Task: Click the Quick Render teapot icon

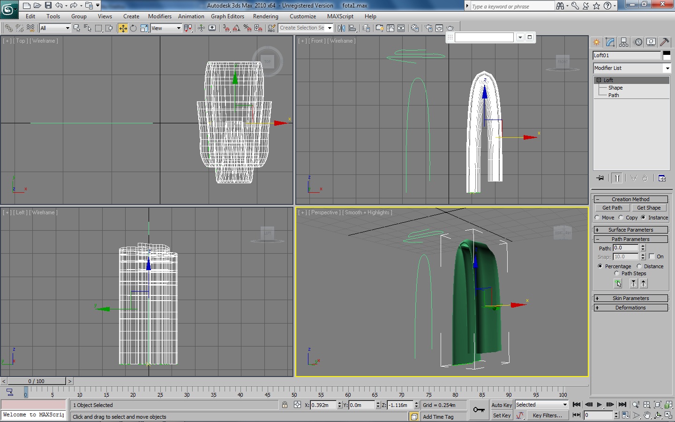Action: tap(450, 28)
